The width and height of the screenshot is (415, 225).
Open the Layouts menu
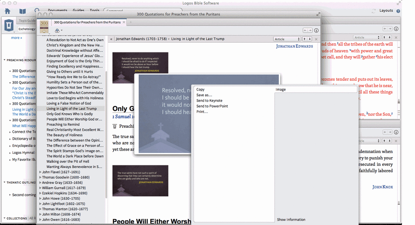tap(386, 11)
